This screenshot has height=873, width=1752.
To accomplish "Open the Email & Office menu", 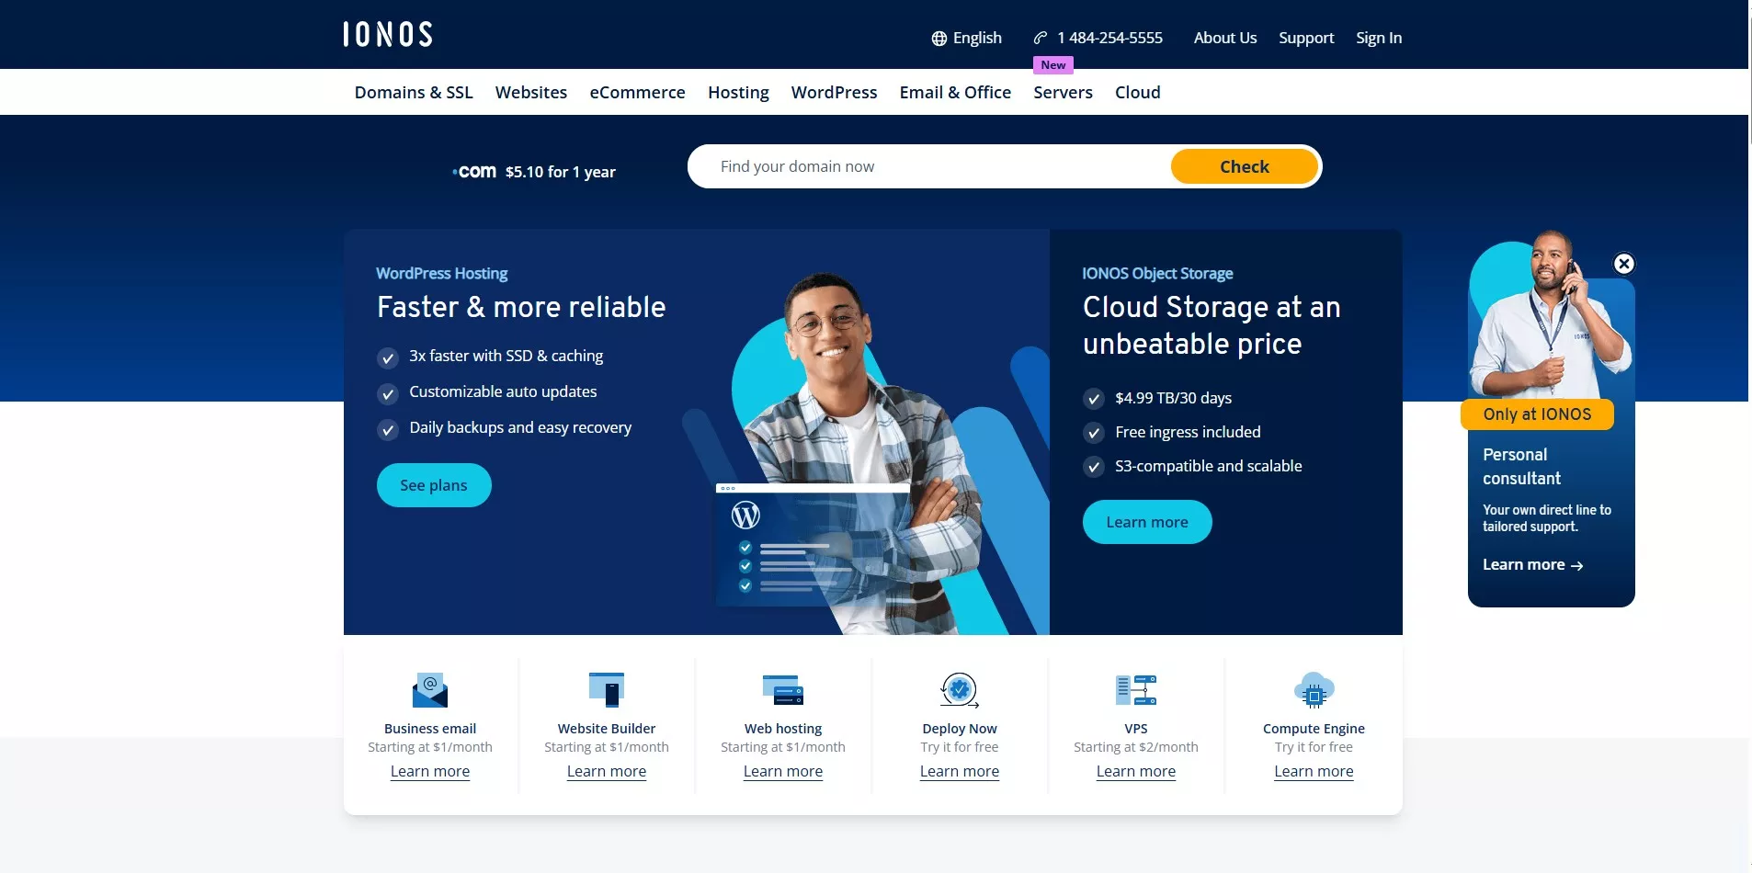I will [x=955, y=92].
